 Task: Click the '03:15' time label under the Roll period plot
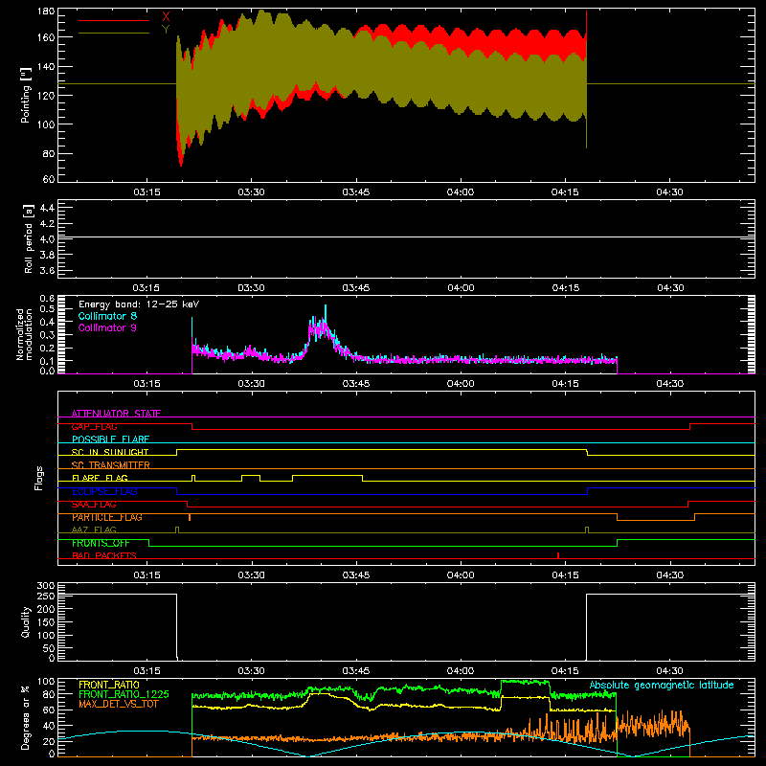pos(146,288)
